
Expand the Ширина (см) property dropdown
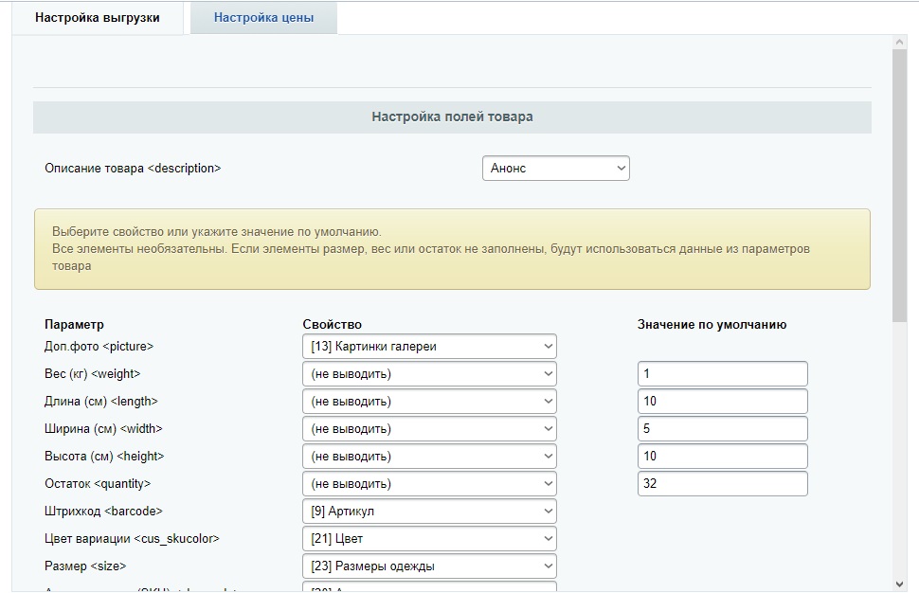(429, 429)
